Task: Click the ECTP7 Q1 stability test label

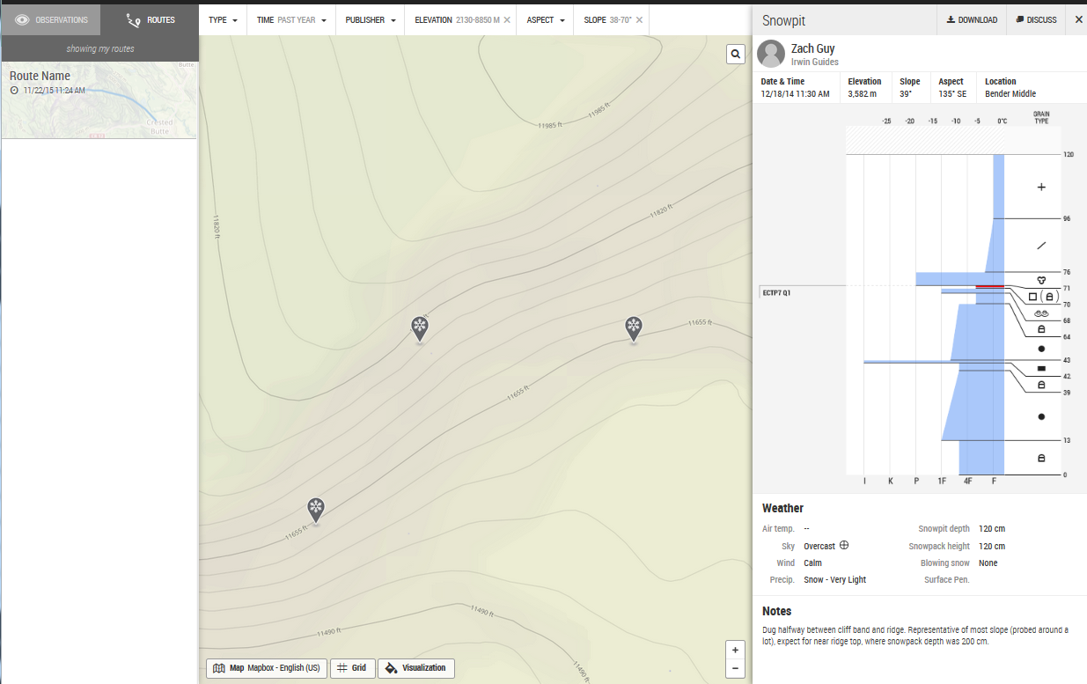Action: (x=775, y=292)
